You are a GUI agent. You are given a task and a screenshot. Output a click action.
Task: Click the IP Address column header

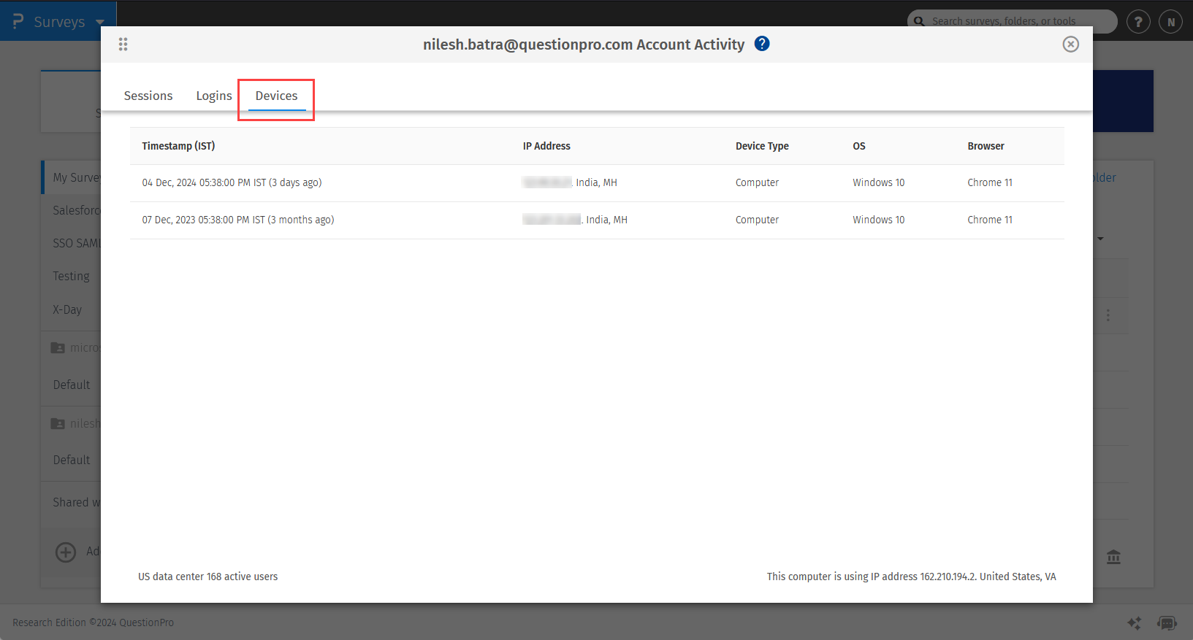546,146
